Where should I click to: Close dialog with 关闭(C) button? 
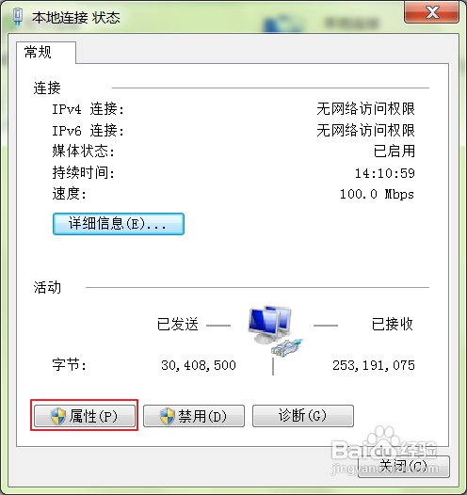coord(404,466)
